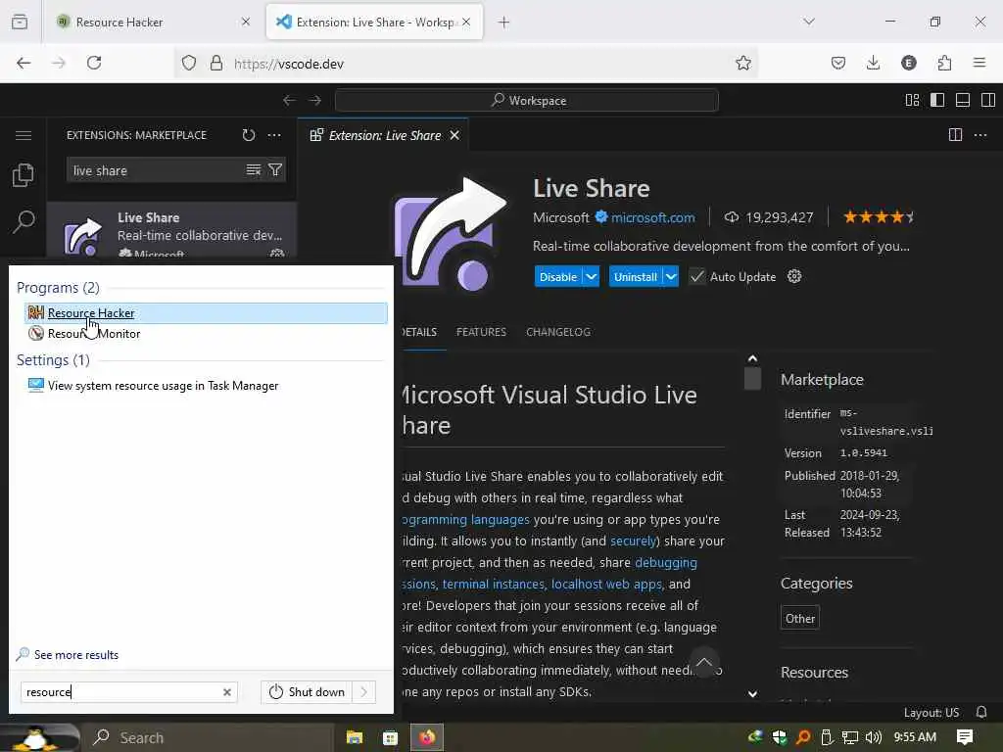Open the Search view in activity bar

tap(24, 222)
